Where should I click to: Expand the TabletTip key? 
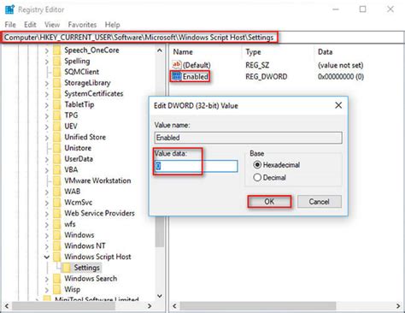pyautogui.click(x=47, y=105)
